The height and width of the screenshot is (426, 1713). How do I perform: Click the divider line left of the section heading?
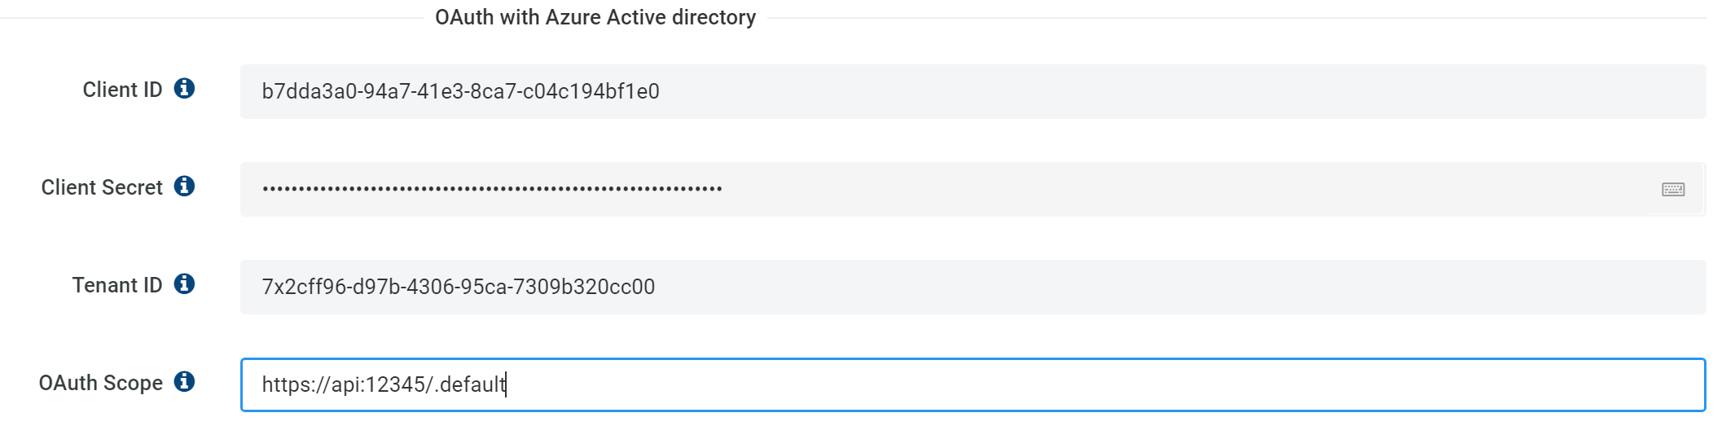tap(212, 18)
